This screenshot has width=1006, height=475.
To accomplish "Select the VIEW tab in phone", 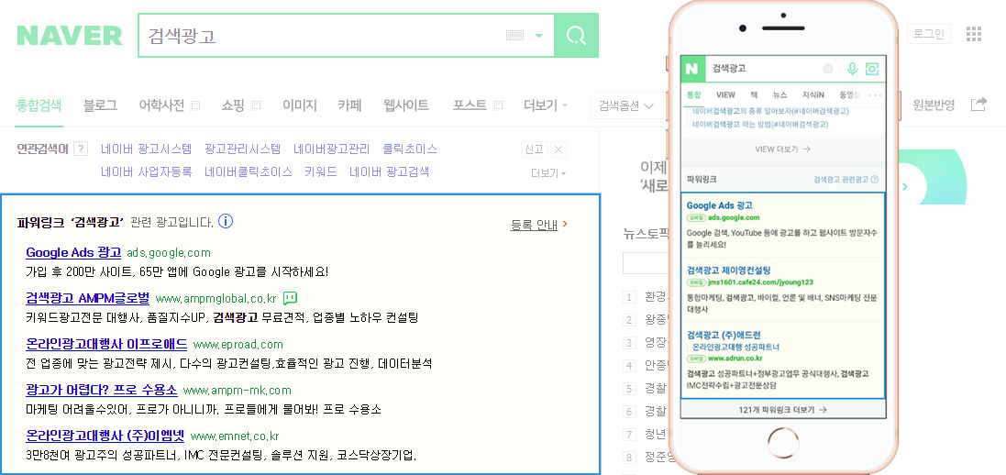I will pyautogui.click(x=725, y=95).
